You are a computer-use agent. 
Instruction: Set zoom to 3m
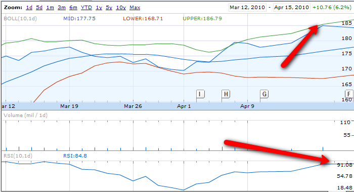pos(61,8)
